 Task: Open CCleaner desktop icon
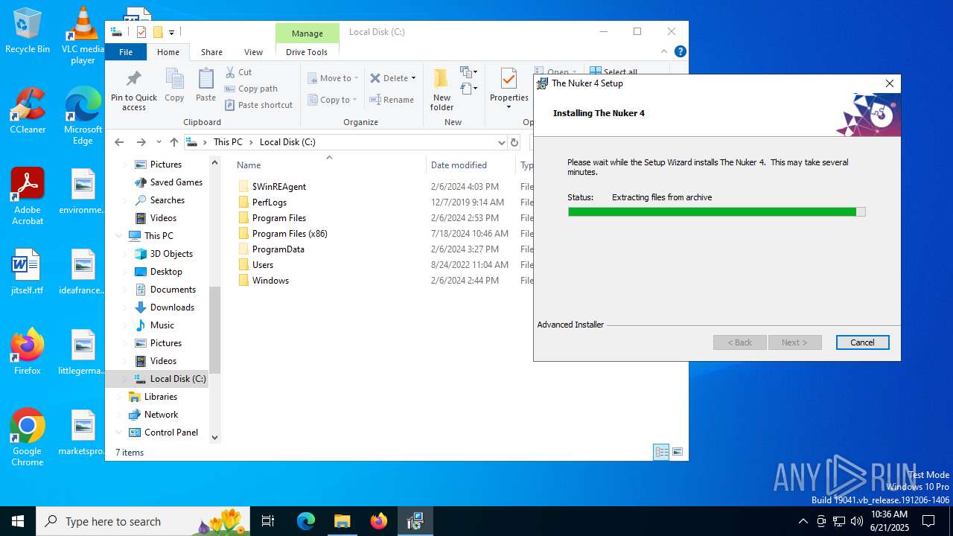tap(28, 110)
